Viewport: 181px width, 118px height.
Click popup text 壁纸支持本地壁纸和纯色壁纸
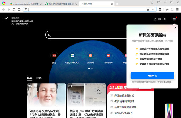coord(154,49)
